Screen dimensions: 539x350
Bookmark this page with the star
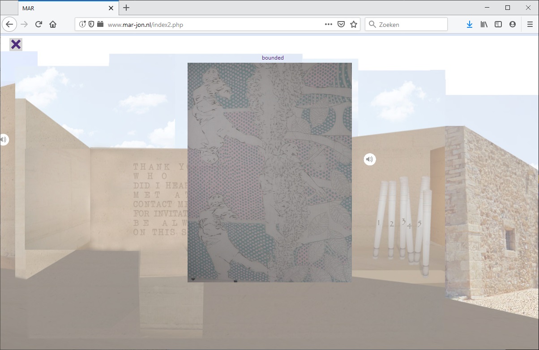click(354, 25)
